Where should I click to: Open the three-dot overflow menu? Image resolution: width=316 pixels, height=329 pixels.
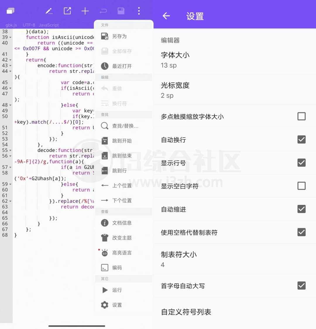(139, 11)
